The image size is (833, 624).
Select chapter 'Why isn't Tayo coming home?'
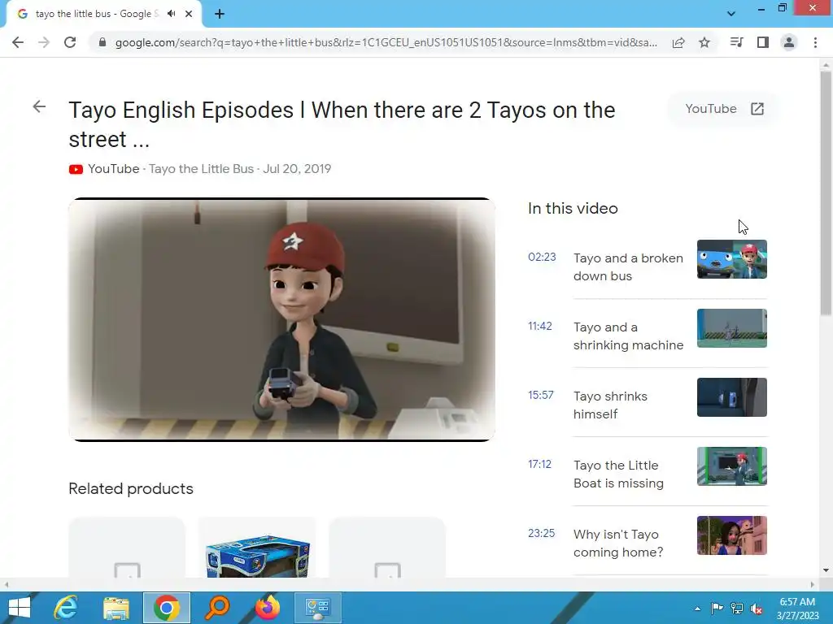tap(618, 543)
